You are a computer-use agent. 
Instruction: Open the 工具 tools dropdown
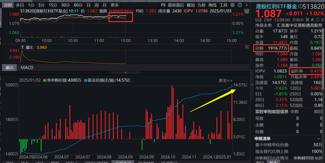pyautogui.click(x=223, y=5)
